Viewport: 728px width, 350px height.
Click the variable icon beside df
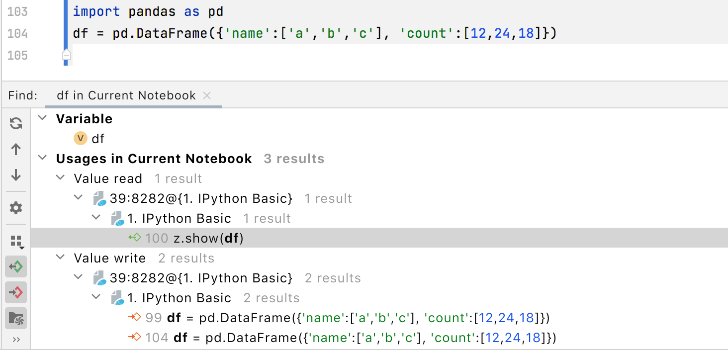[x=80, y=139]
